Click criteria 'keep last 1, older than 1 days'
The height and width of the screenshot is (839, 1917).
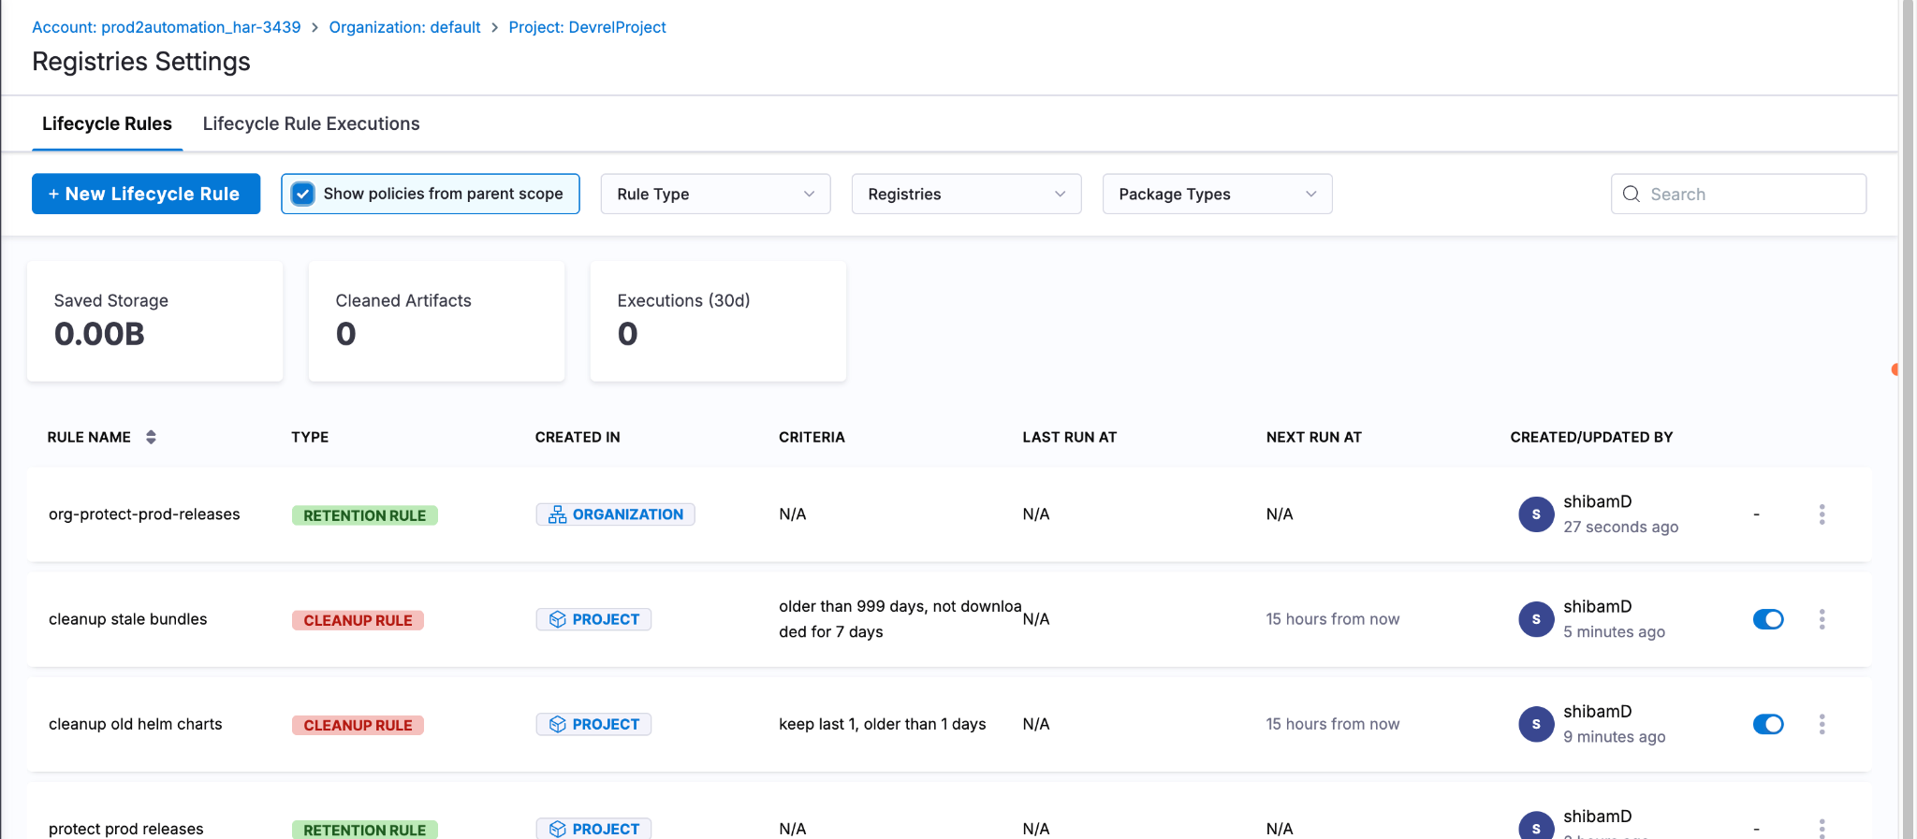click(882, 724)
